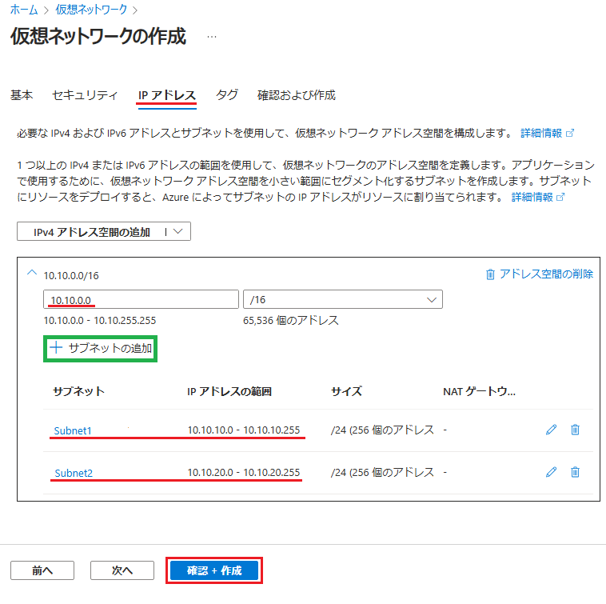Image resolution: width=606 pixels, height=604 pixels.
Task: Open the Subnet2 link
Action: [74, 474]
